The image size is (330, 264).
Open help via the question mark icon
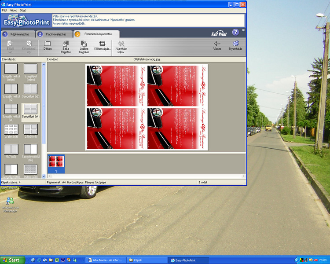[235, 32]
